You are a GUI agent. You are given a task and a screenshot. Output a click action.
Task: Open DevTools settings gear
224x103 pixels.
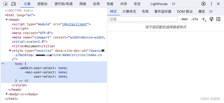tap(203, 4)
